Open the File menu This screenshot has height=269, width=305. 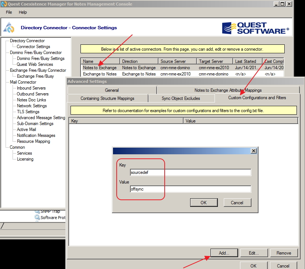coord(9,12)
